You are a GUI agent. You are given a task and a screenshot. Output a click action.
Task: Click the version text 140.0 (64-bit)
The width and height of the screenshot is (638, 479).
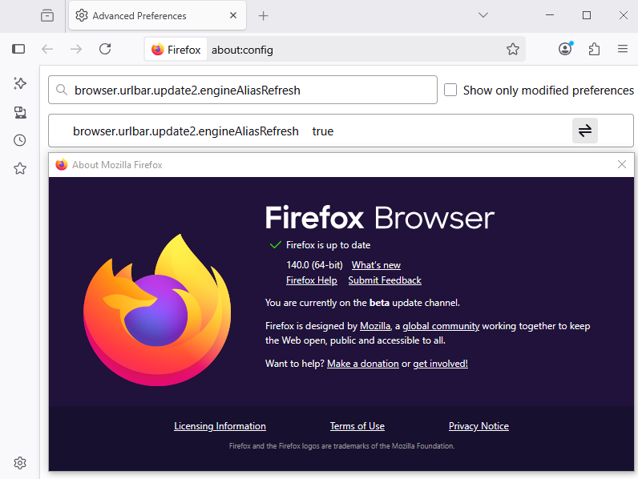click(314, 265)
